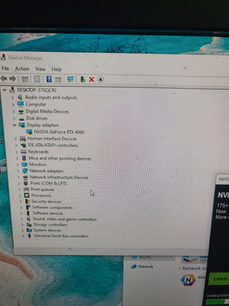Click the Forward arrow in Device Manager toolbar
The height and width of the screenshot is (306, 229).
[13, 79]
